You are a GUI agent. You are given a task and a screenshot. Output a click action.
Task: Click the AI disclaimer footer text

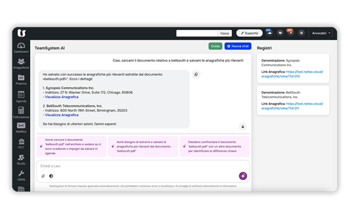coord(143,186)
